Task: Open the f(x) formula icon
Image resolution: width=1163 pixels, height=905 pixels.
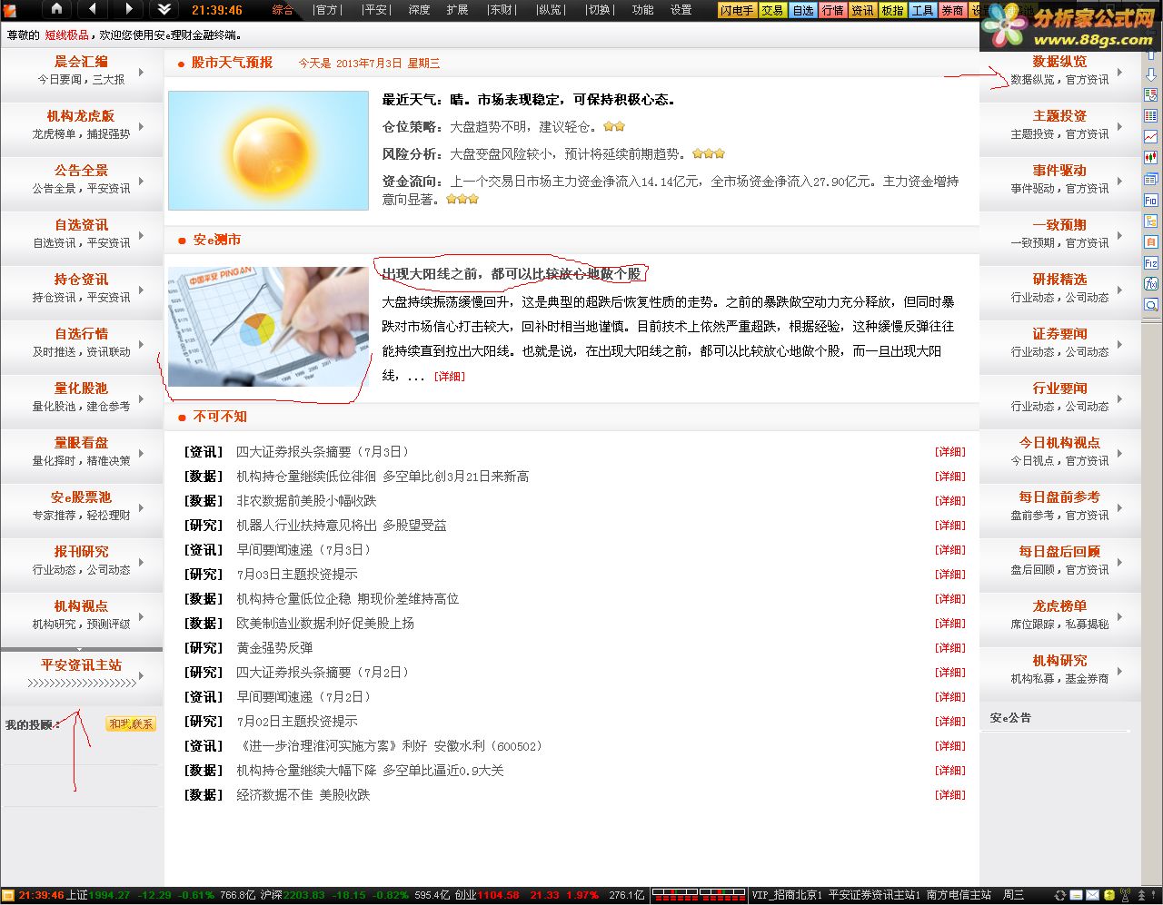Action: coord(1151,283)
